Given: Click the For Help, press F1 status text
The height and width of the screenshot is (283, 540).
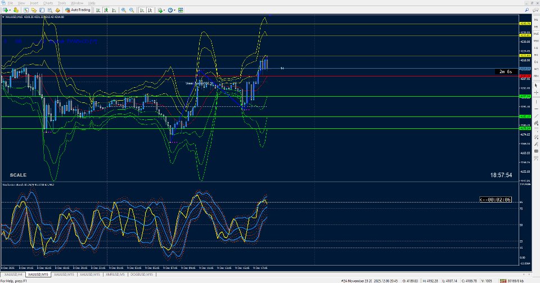Looking at the screenshot, I should coord(13,281).
